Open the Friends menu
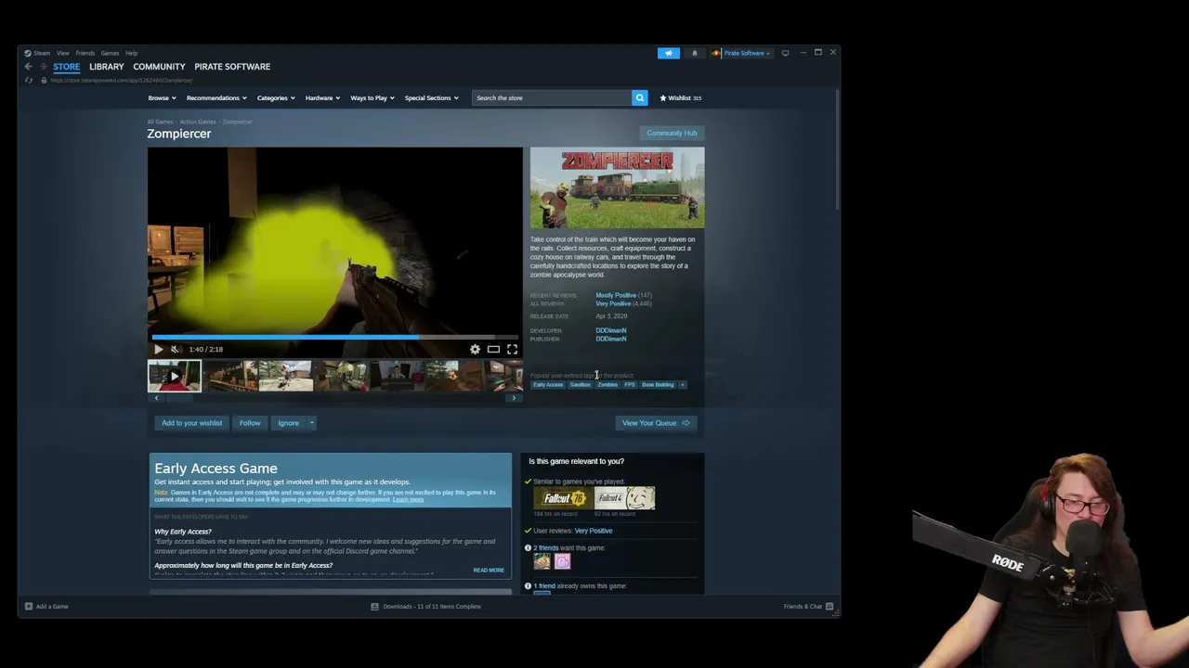This screenshot has width=1189, height=668. pos(85,53)
